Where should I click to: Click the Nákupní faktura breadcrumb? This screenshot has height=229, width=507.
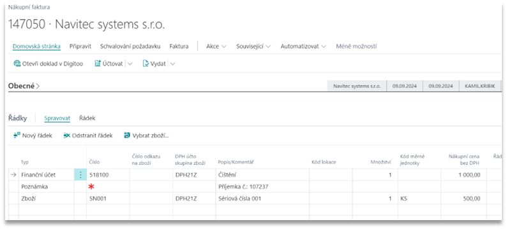coord(29,7)
